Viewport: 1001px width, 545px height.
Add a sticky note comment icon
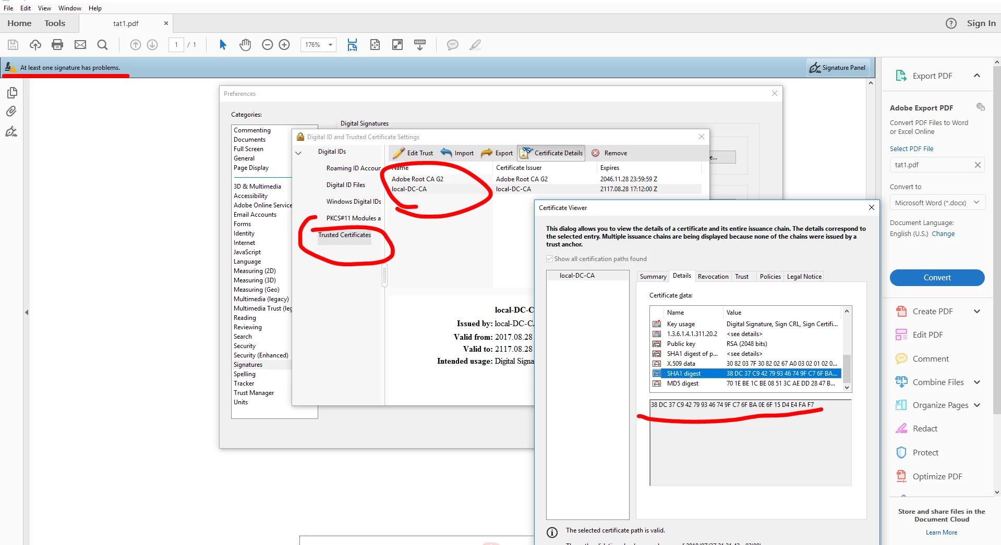coord(453,45)
